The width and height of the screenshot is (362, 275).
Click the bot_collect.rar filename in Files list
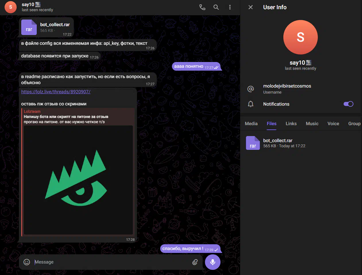tap(278, 140)
